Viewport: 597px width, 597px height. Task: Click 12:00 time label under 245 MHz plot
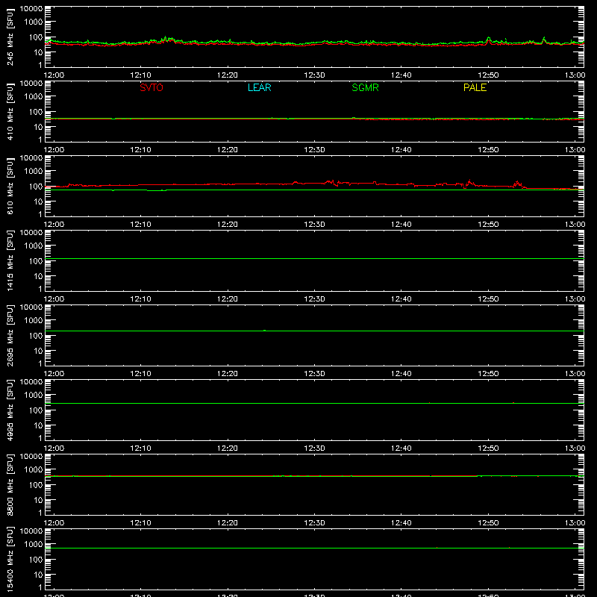point(54,75)
